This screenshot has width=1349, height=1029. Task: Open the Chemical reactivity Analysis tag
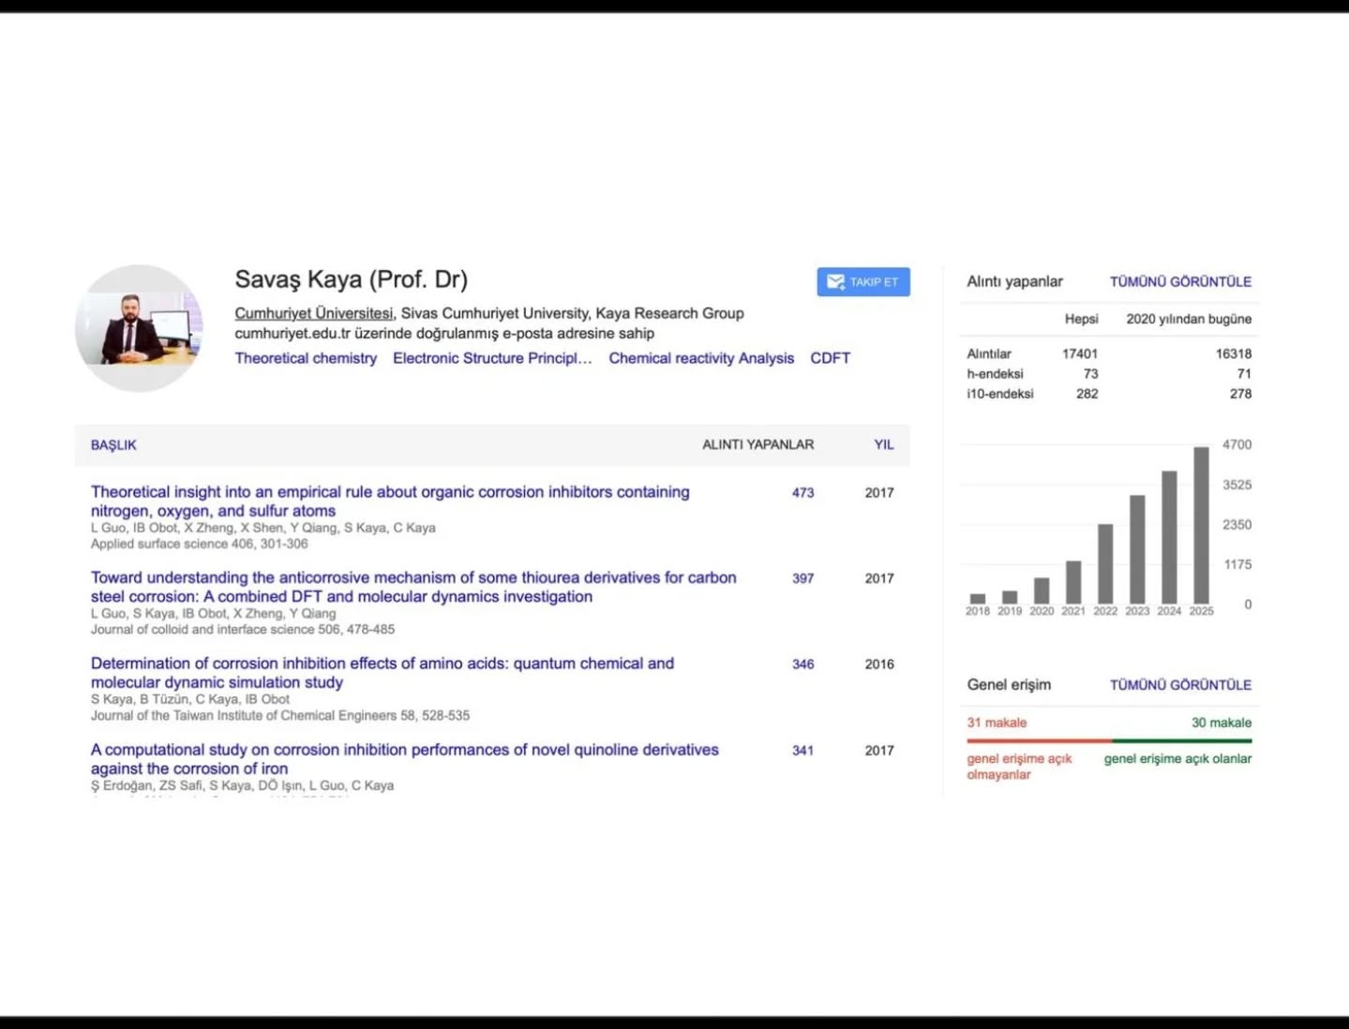pyautogui.click(x=700, y=358)
